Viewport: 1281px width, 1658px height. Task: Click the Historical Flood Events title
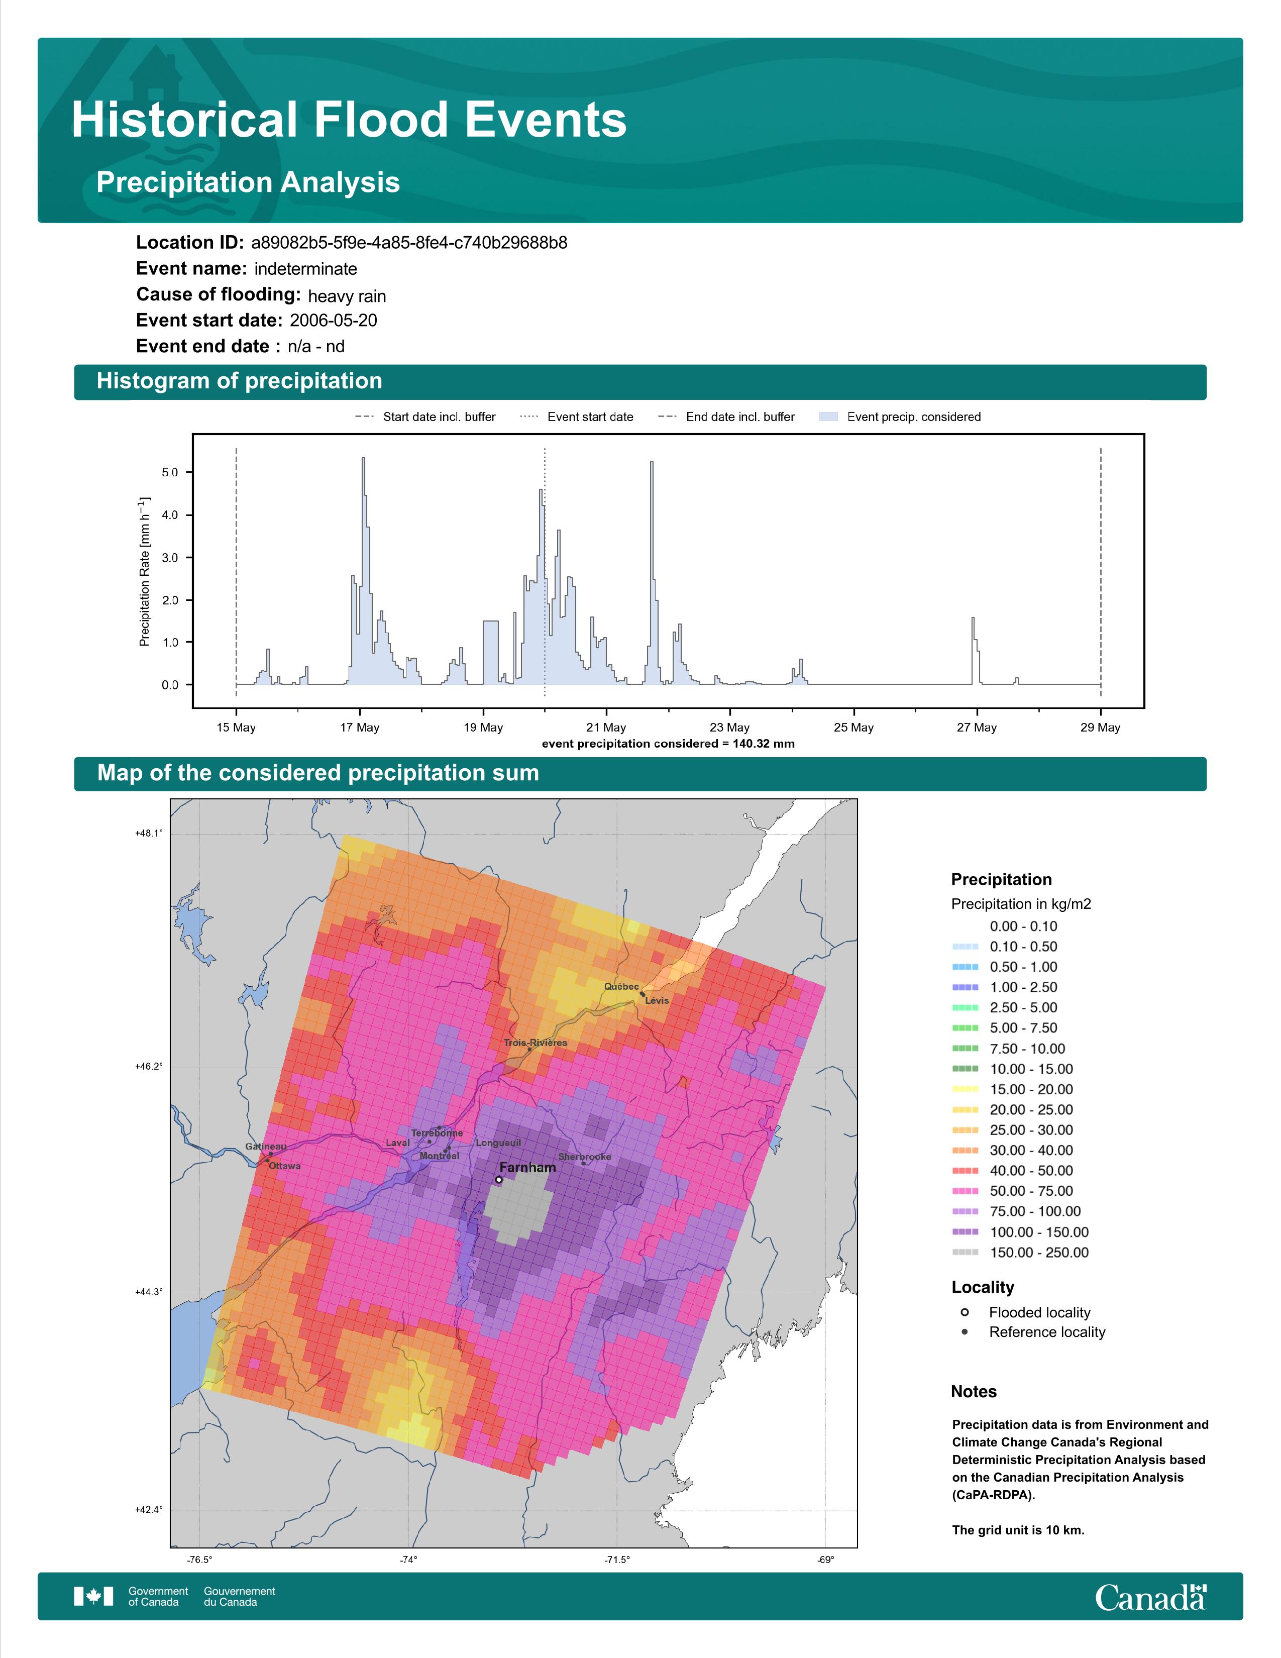click(349, 120)
